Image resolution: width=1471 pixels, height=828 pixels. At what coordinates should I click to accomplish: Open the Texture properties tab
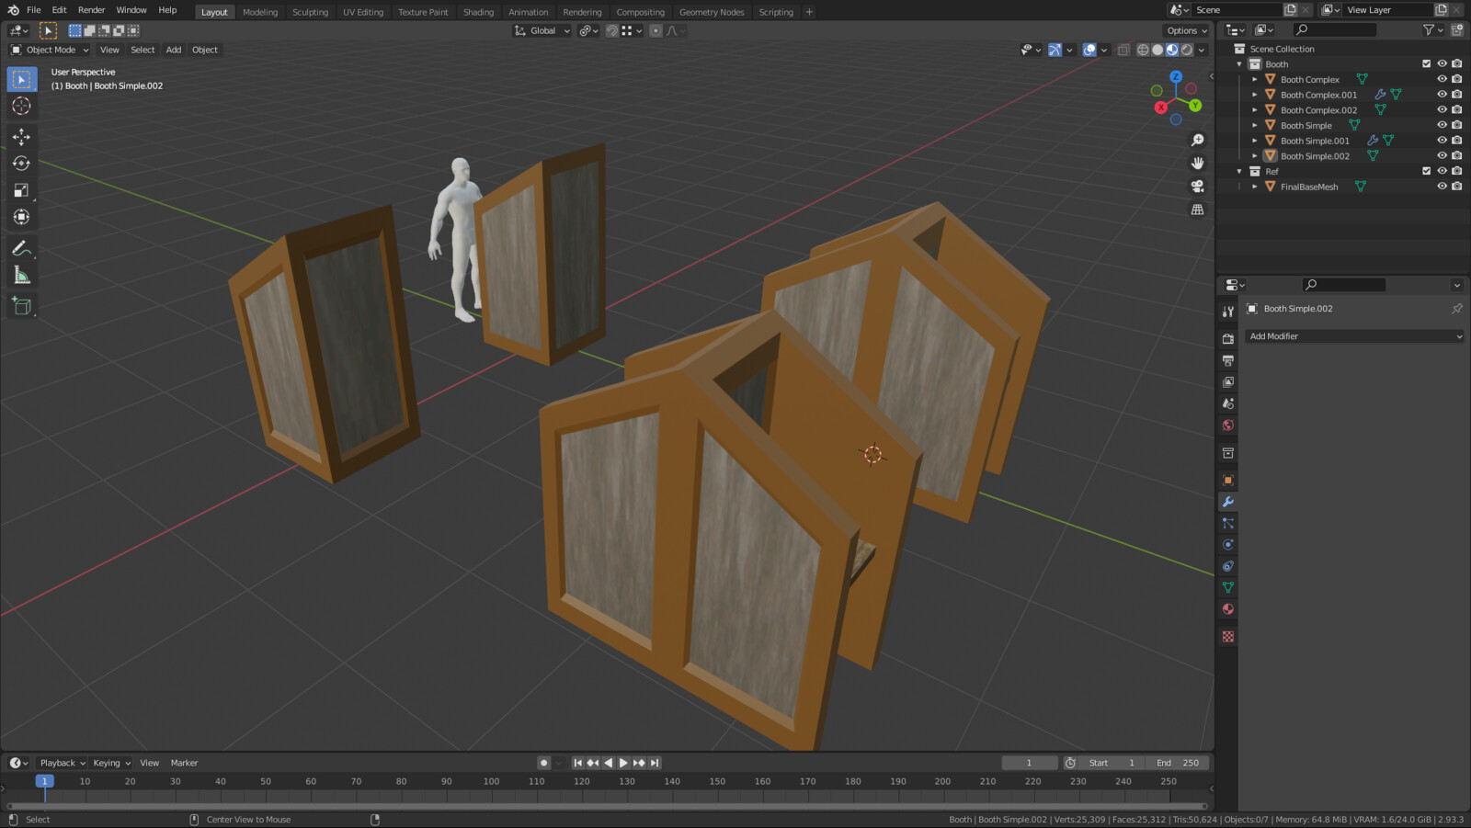click(x=1228, y=636)
